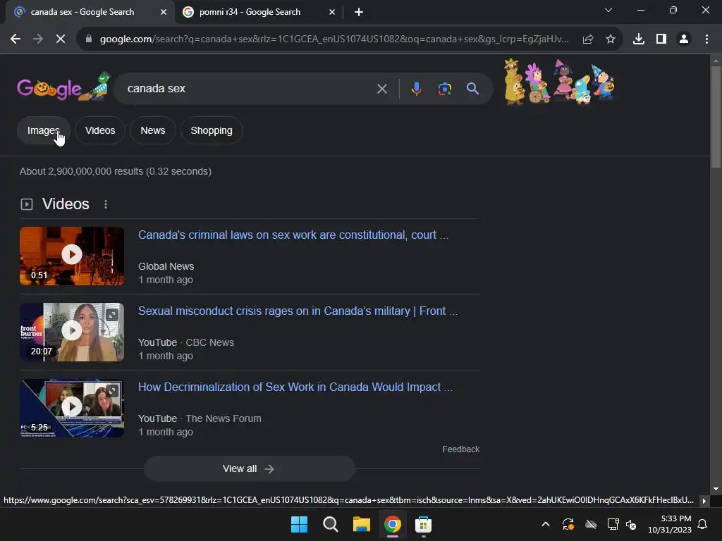Click the 'Videos' section heading
This screenshot has width=722, height=541.
click(66, 204)
